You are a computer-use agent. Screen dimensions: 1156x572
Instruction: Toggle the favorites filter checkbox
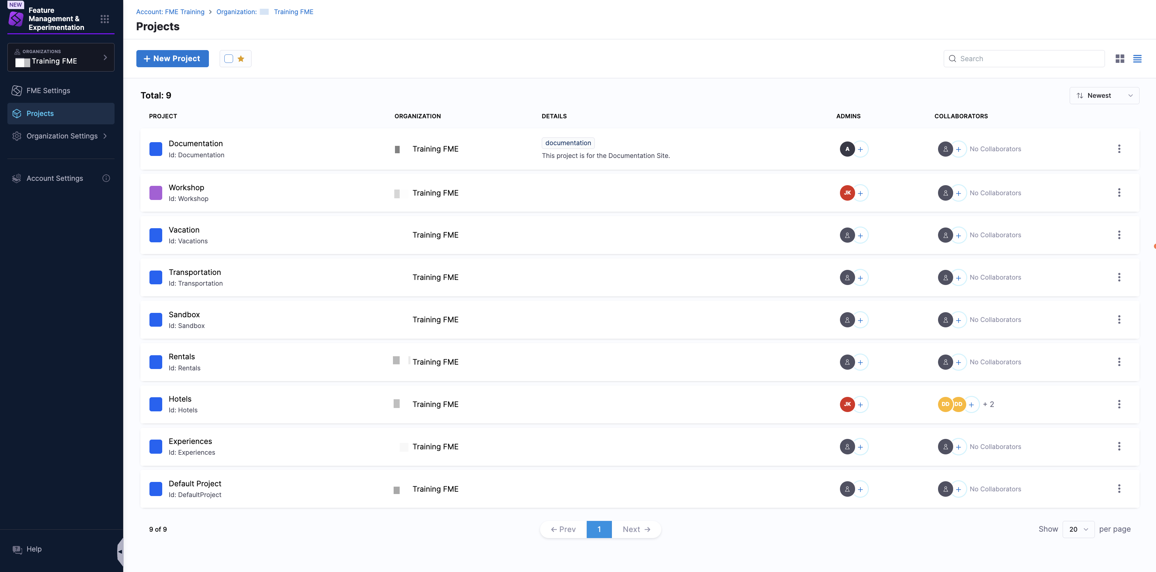tap(229, 58)
